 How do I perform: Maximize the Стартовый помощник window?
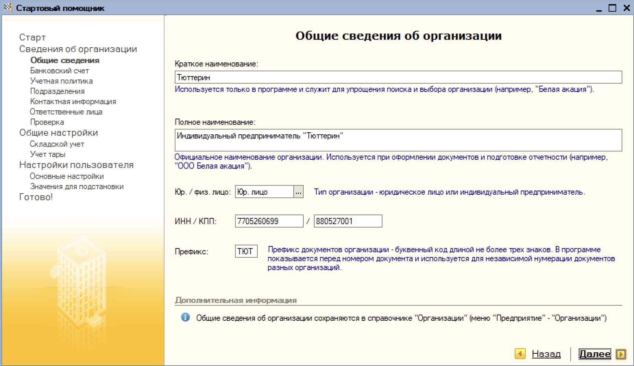[612, 8]
